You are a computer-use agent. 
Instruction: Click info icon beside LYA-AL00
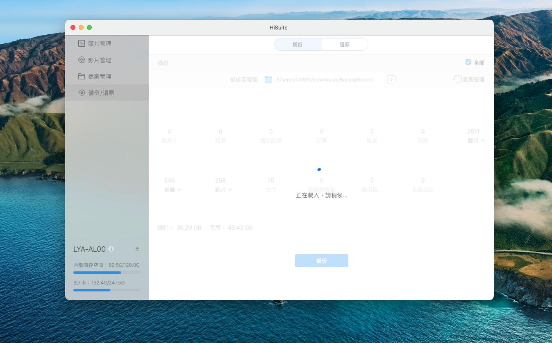click(111, 249)
